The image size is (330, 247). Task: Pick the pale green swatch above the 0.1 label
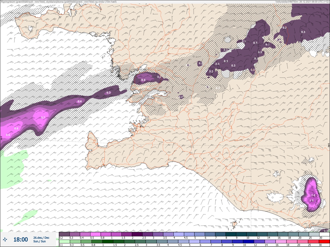pyautogui.click(x=64, y=242)
